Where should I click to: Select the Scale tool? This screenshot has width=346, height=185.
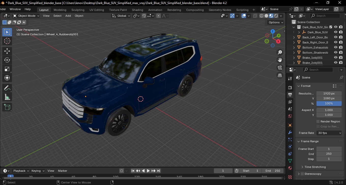(7, 69)
